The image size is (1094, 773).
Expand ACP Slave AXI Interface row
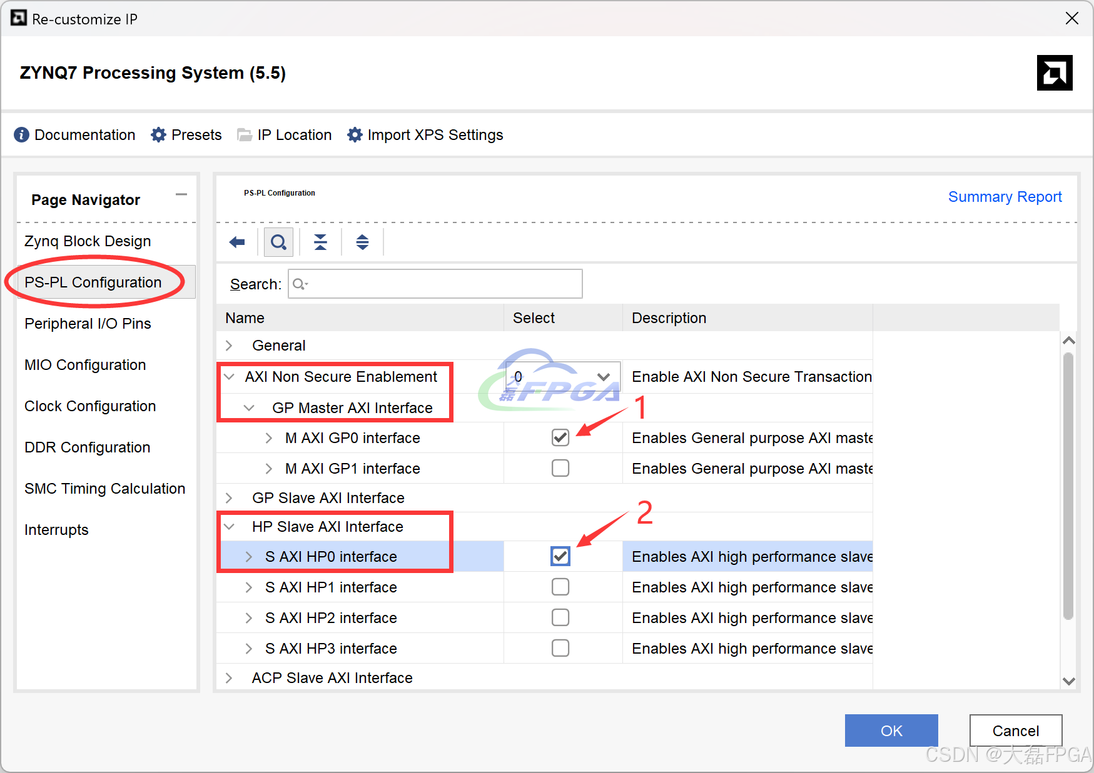click(x=229, y=678)
